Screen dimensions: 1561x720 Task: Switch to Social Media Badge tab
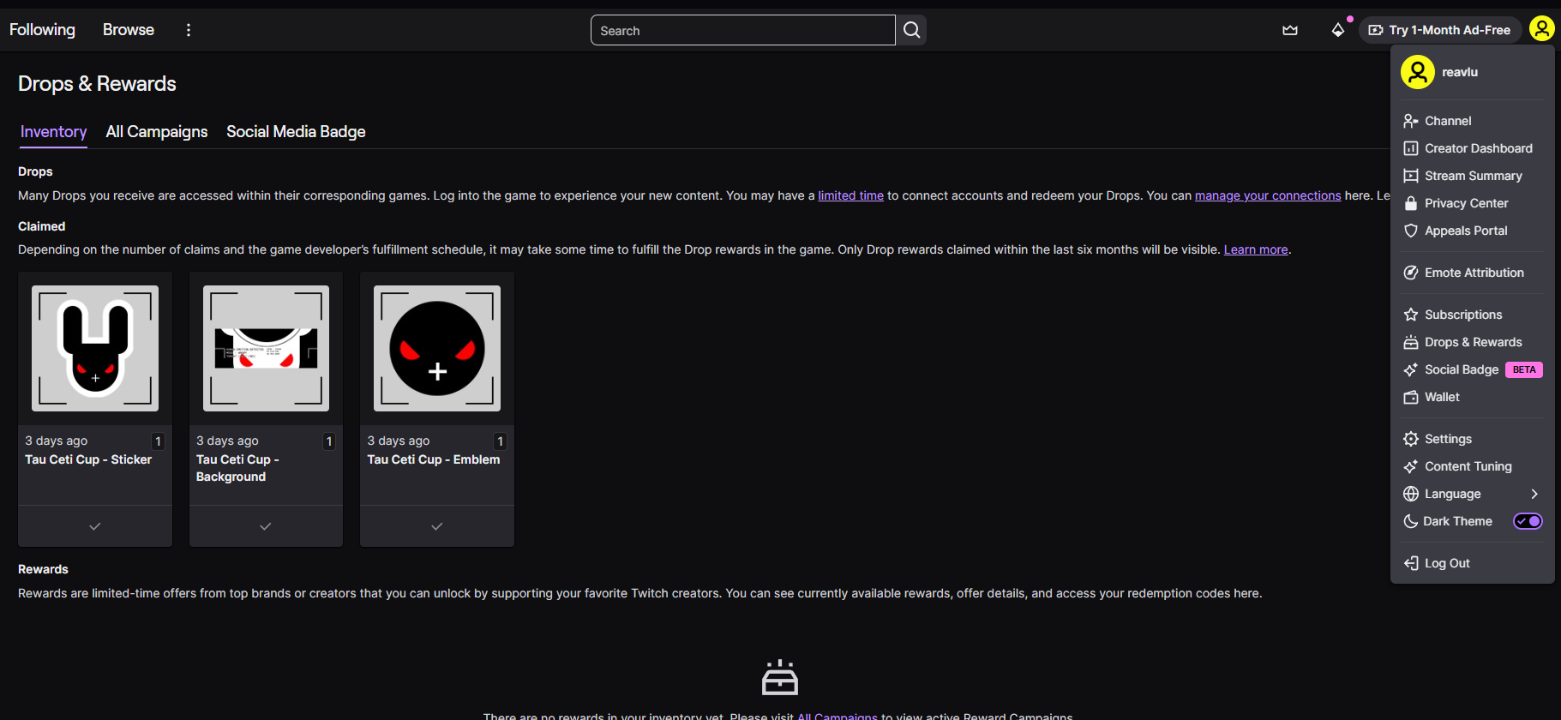tap(296, 132)
